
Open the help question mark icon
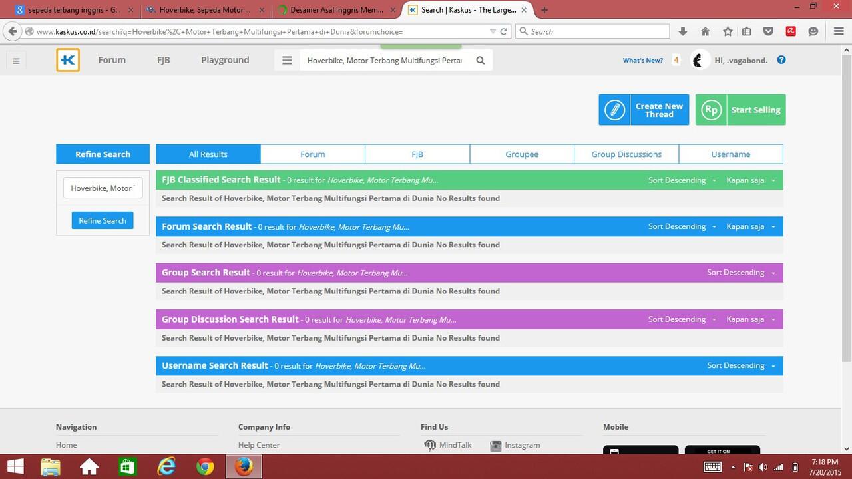coord(781,60)
